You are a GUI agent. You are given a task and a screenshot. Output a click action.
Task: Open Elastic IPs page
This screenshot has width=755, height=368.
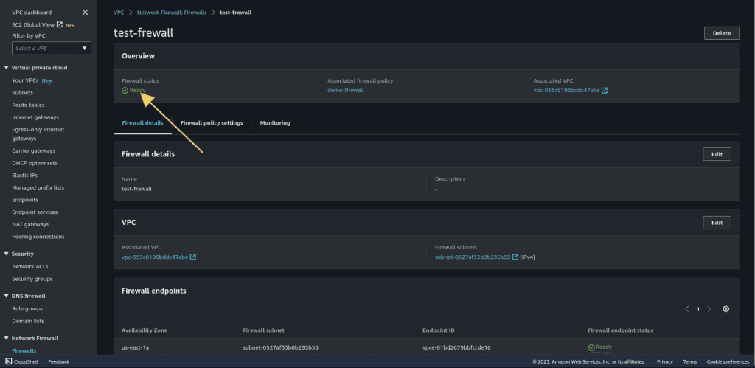(25, 176)
